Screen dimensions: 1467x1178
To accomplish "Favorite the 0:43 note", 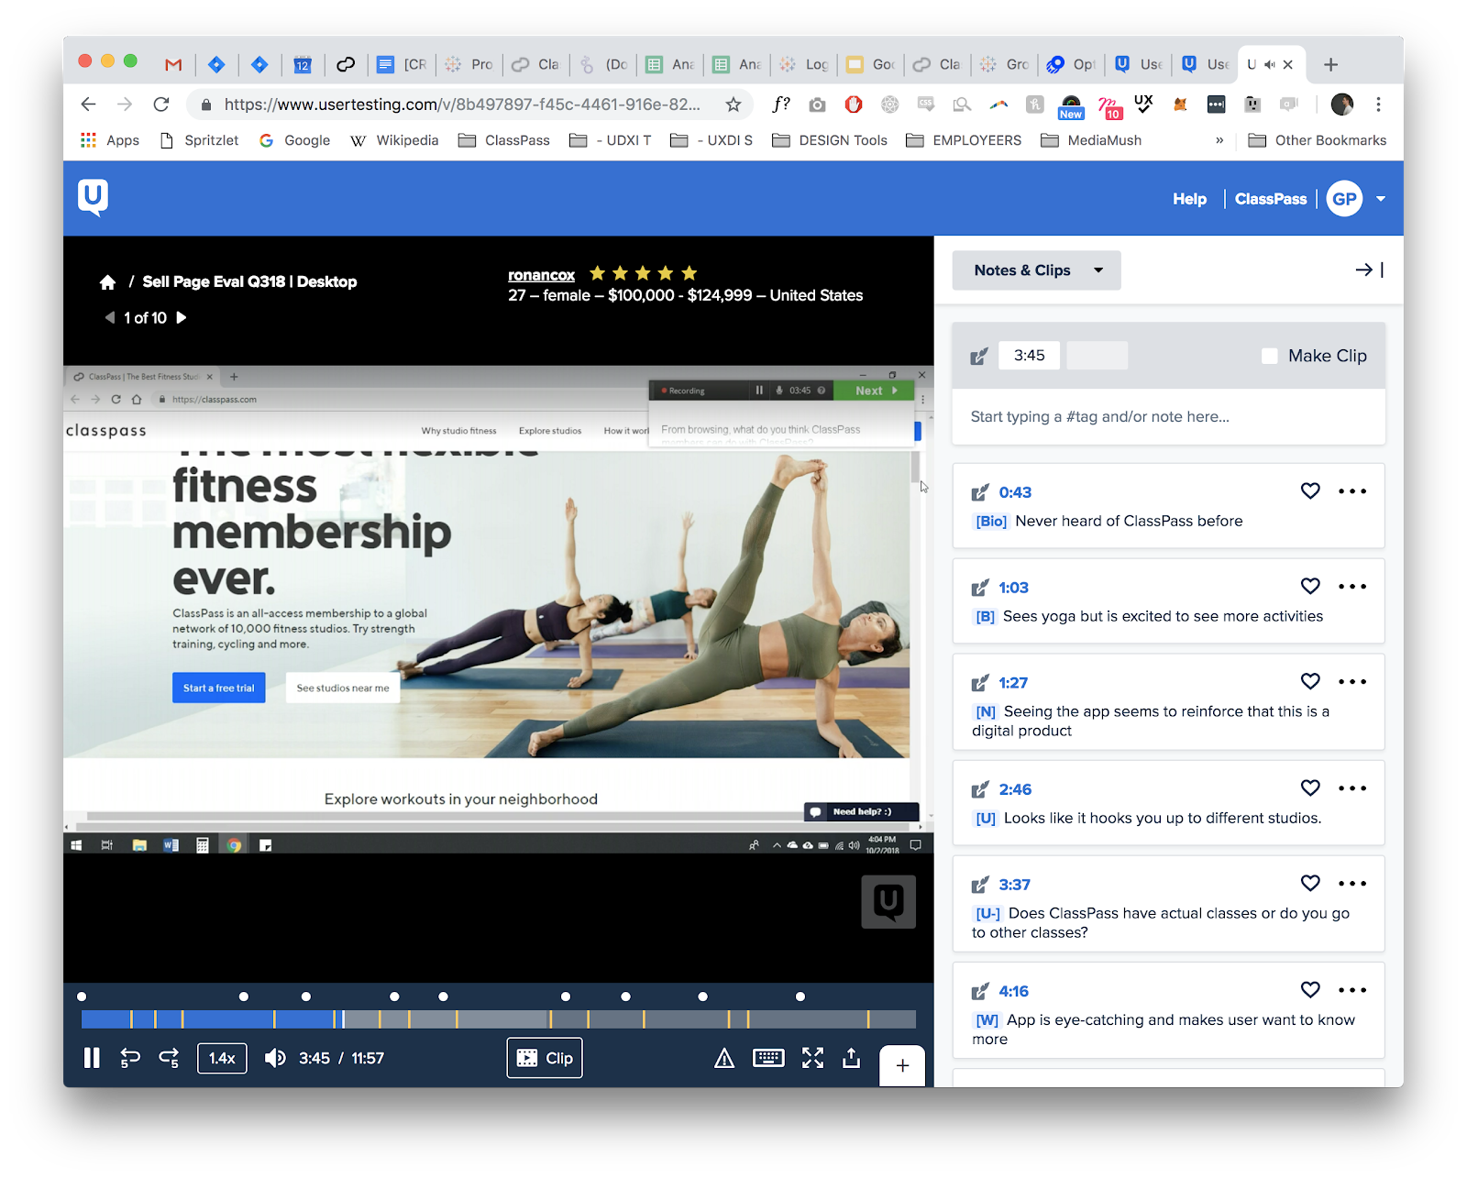I will (1310, 491).
